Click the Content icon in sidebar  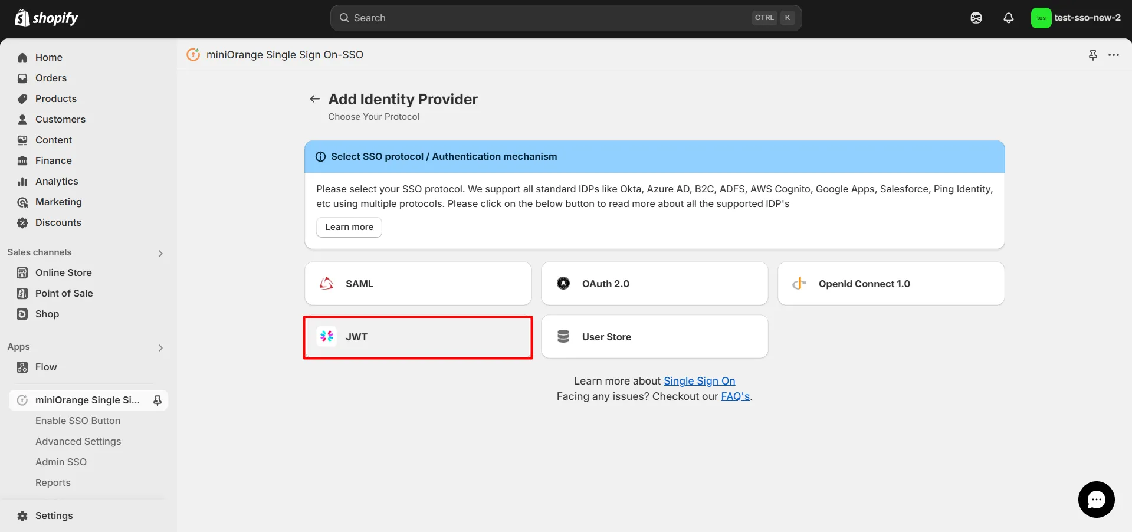22,140
